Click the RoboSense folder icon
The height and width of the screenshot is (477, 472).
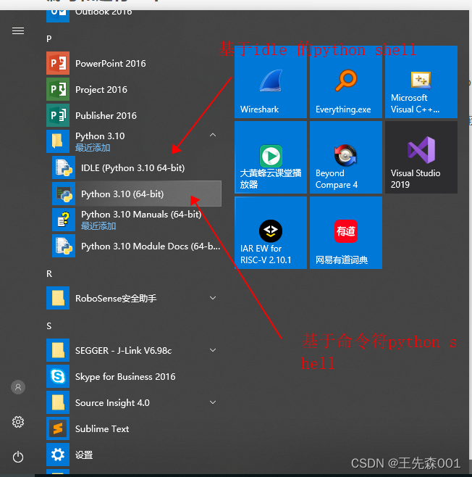pyautogui.click(x=58, y=298)
